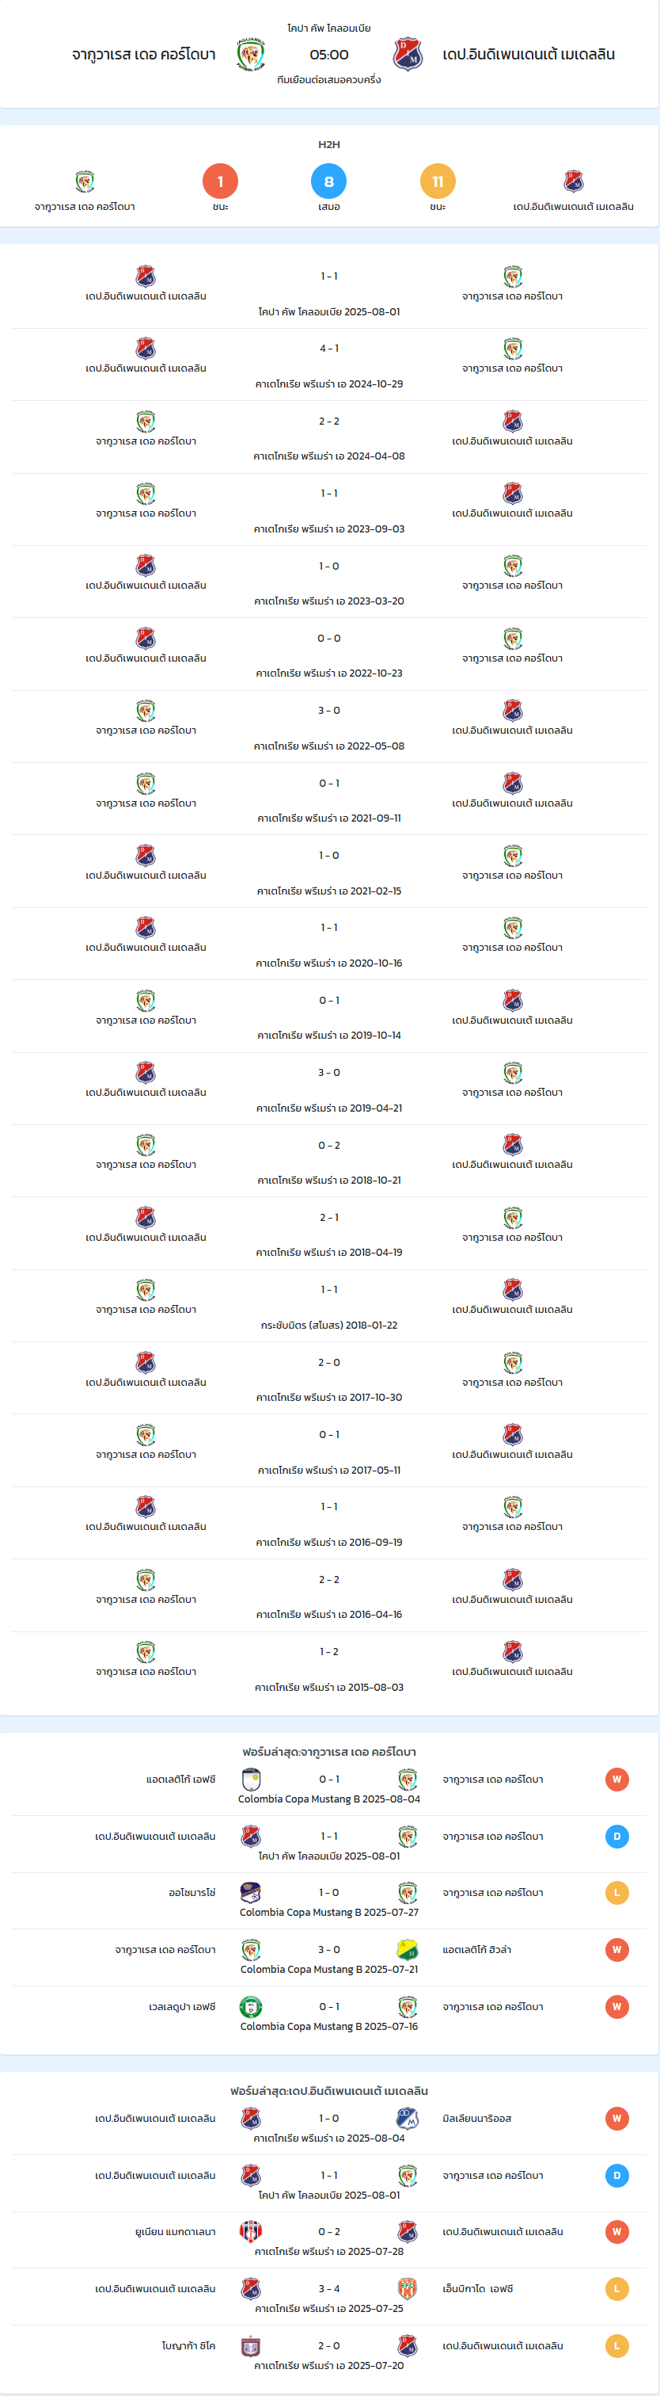Image resolution: width=660 pixels, height=2396 pixels.
Task: Click L badge on Orsomarso 1-0 match
Action: pos(616,1893)
